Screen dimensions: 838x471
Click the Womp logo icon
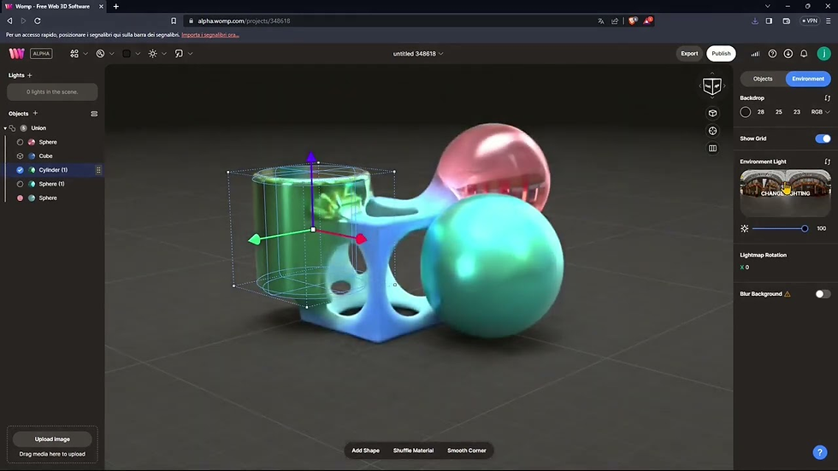pyautogui.click(x=16, y=53)
